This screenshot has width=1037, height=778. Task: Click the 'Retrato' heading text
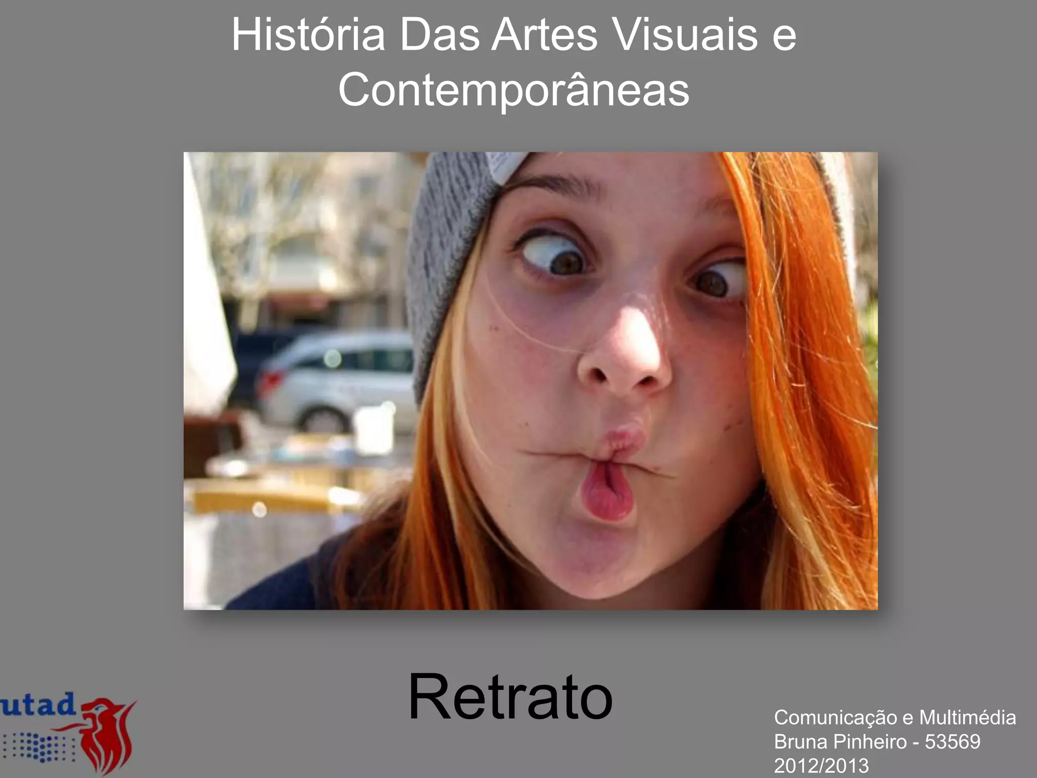(510, 696)
